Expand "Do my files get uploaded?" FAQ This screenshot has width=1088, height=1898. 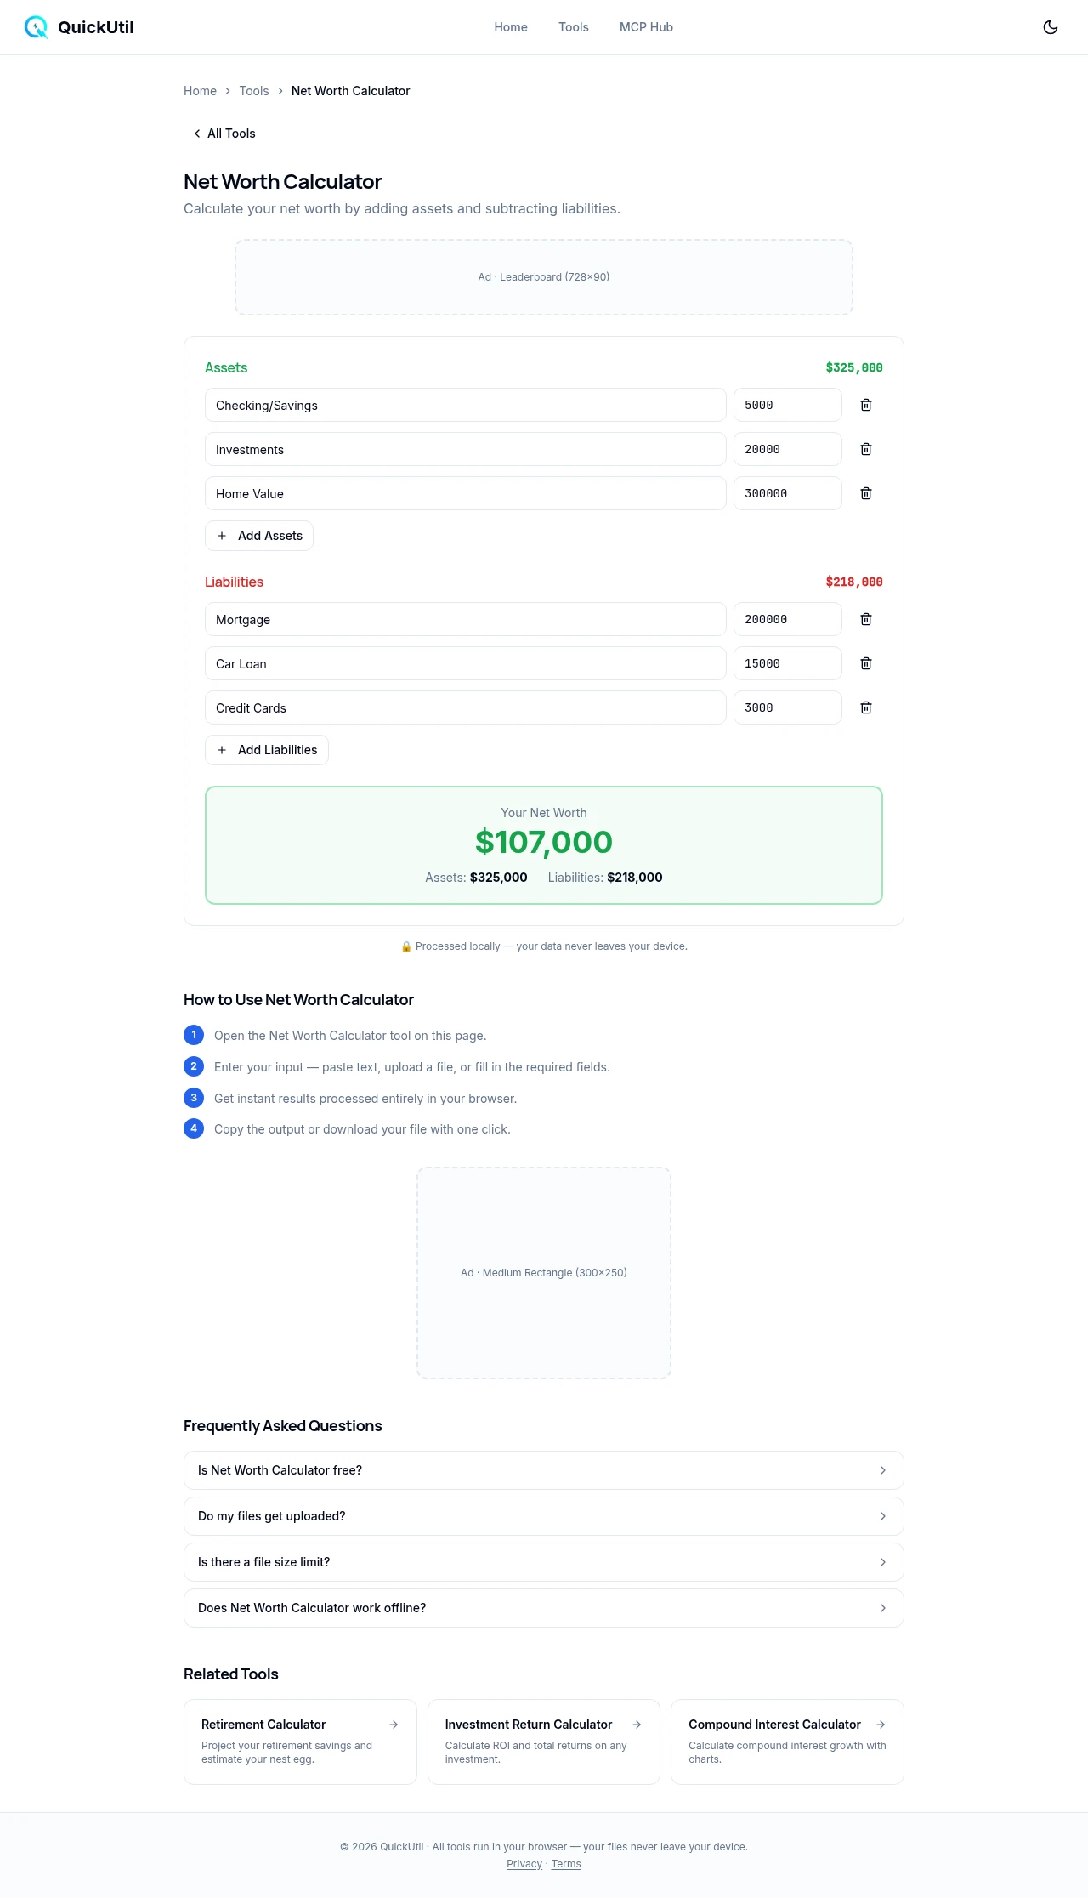tap(543, 1516)
